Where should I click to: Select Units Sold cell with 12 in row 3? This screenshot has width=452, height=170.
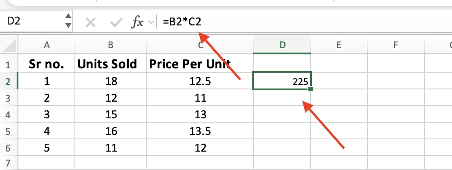[111, 98]
